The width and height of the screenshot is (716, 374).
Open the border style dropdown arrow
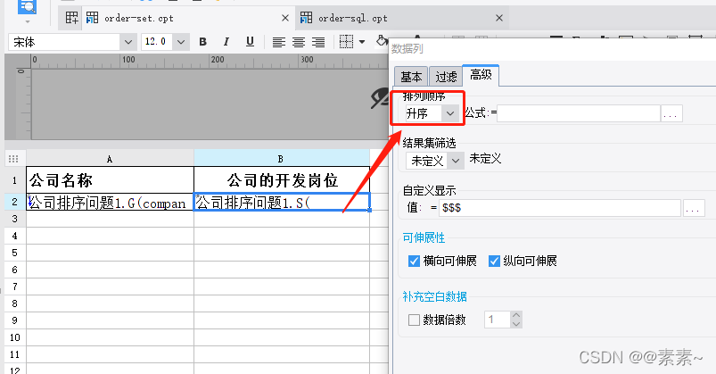(362, 42)
